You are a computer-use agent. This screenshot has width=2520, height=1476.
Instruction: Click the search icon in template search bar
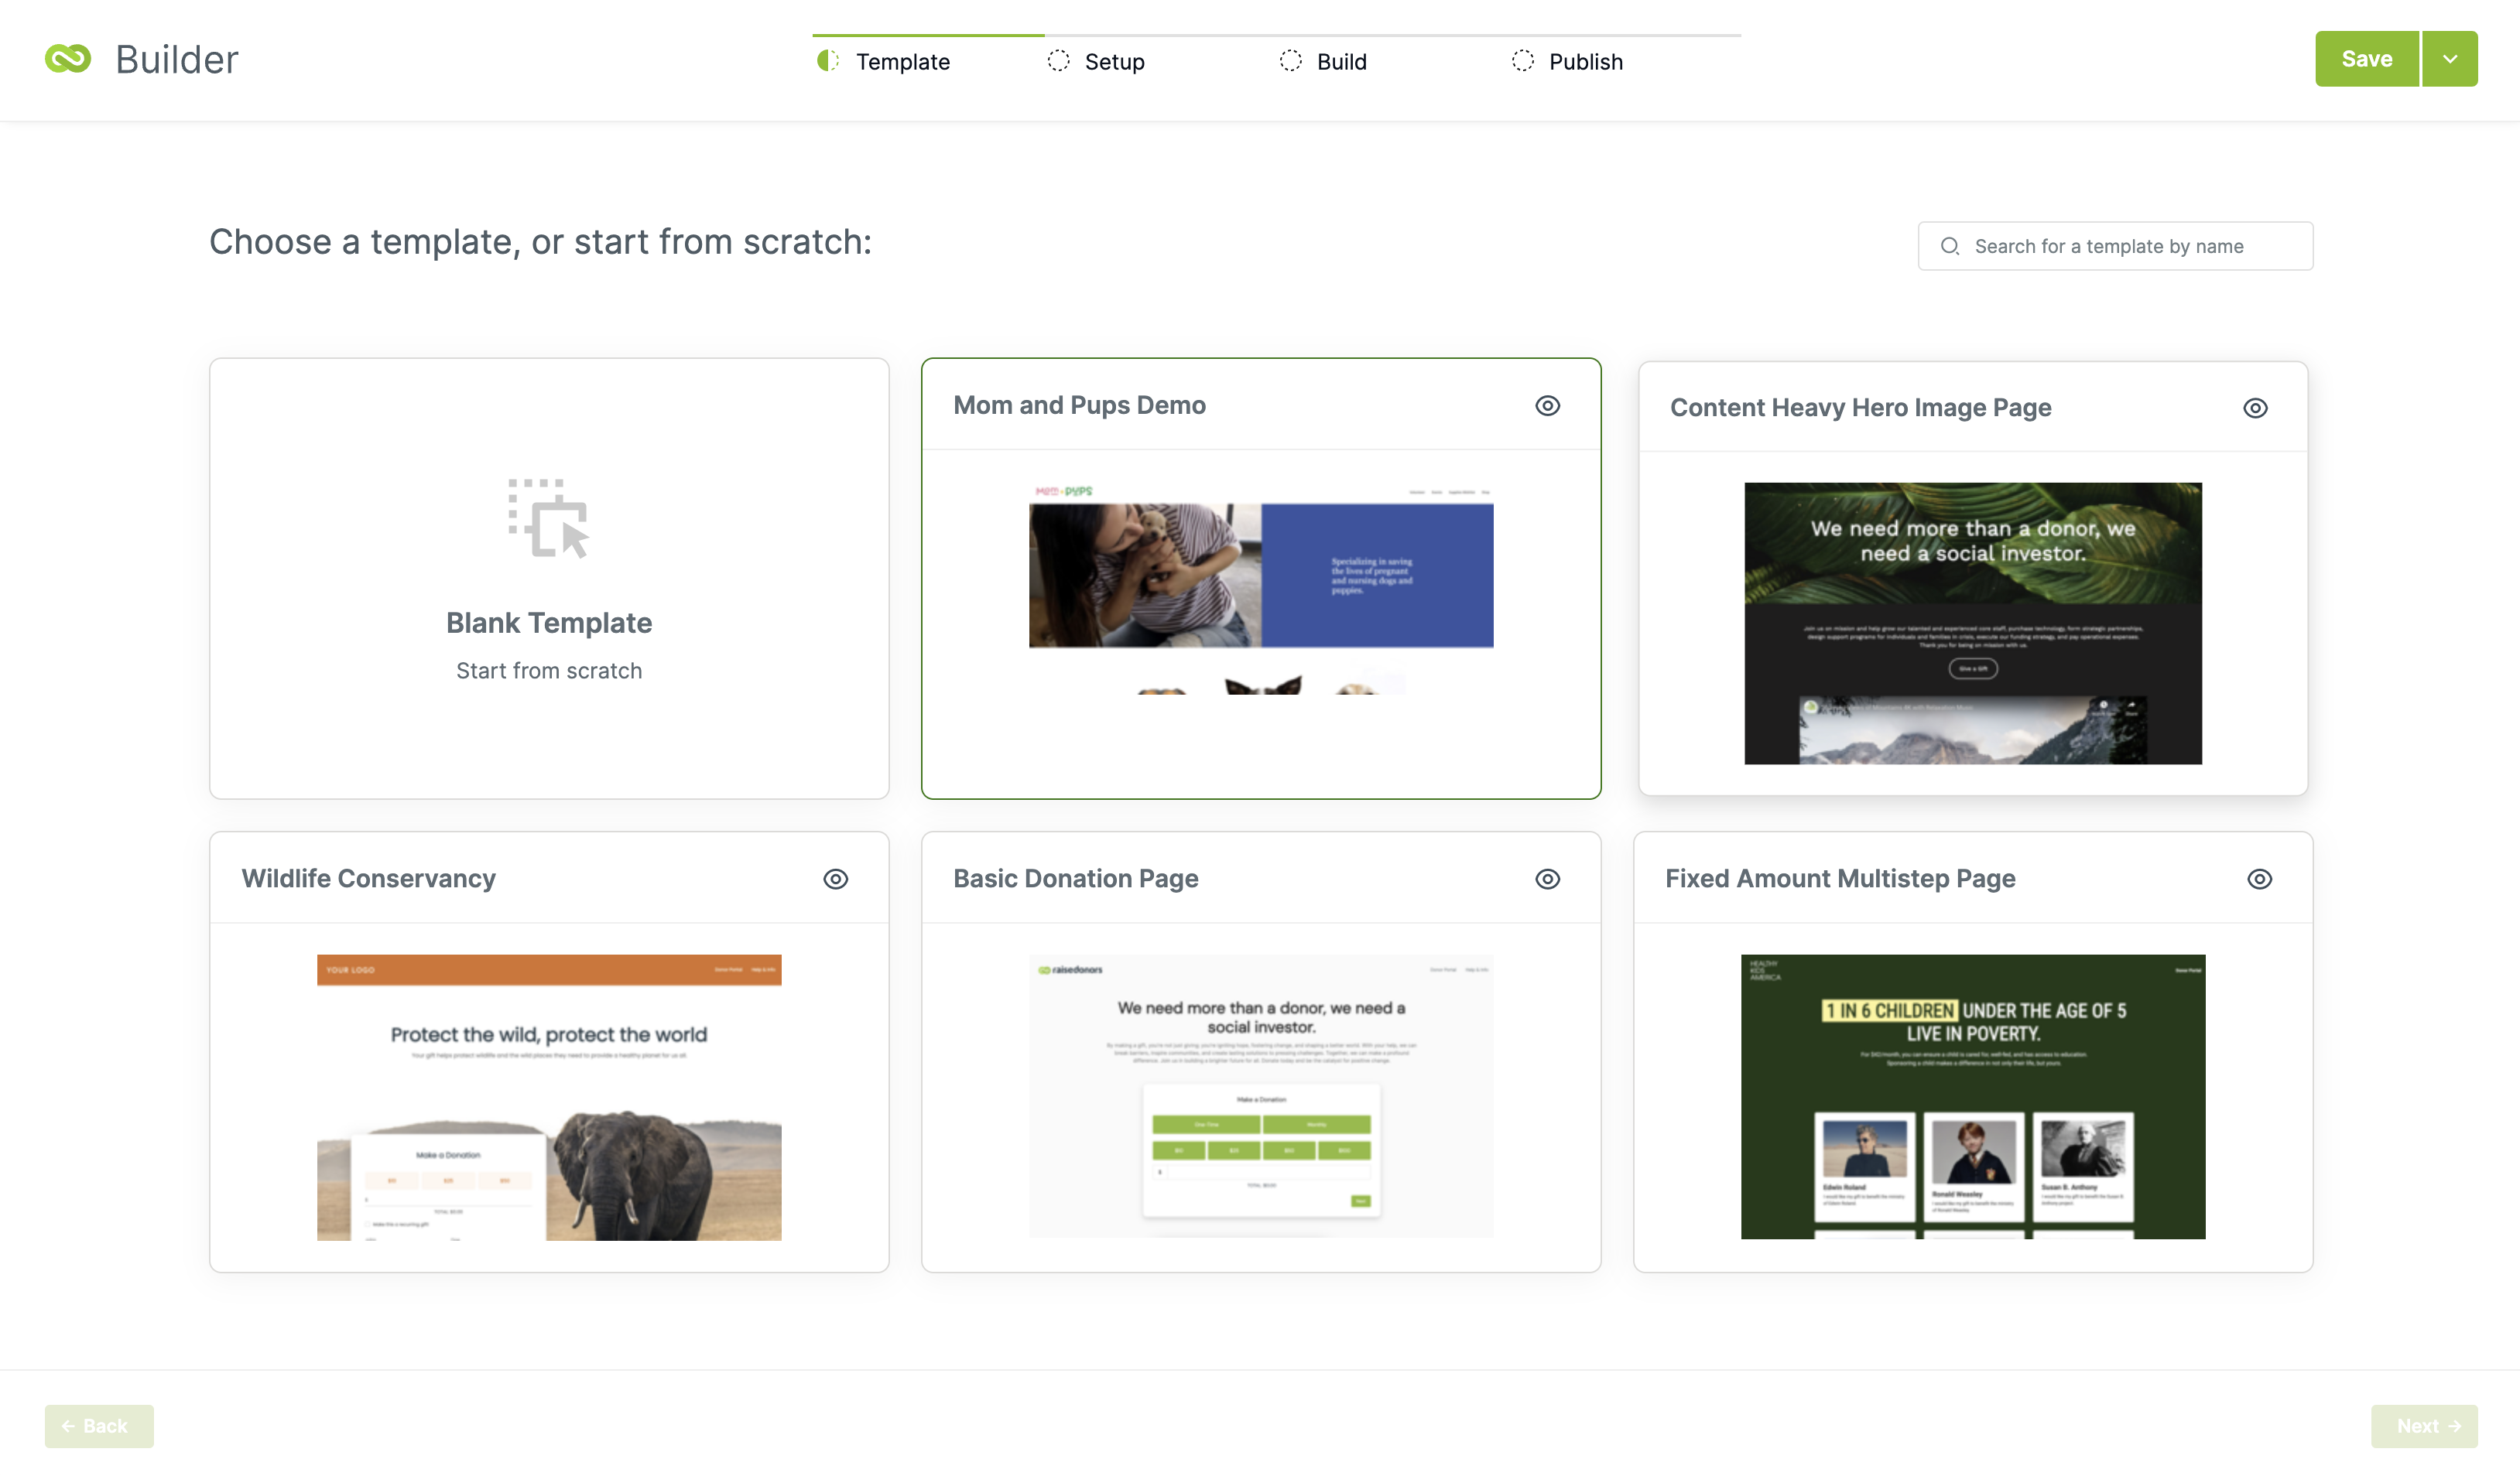(x=1950, y=246)
